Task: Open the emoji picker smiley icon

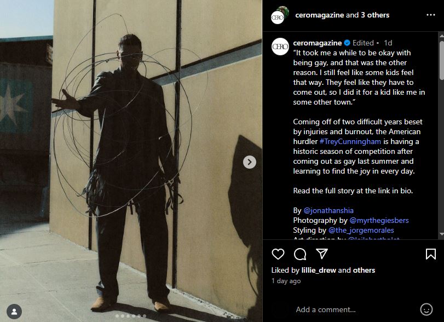Action: (x=426, y=309)
